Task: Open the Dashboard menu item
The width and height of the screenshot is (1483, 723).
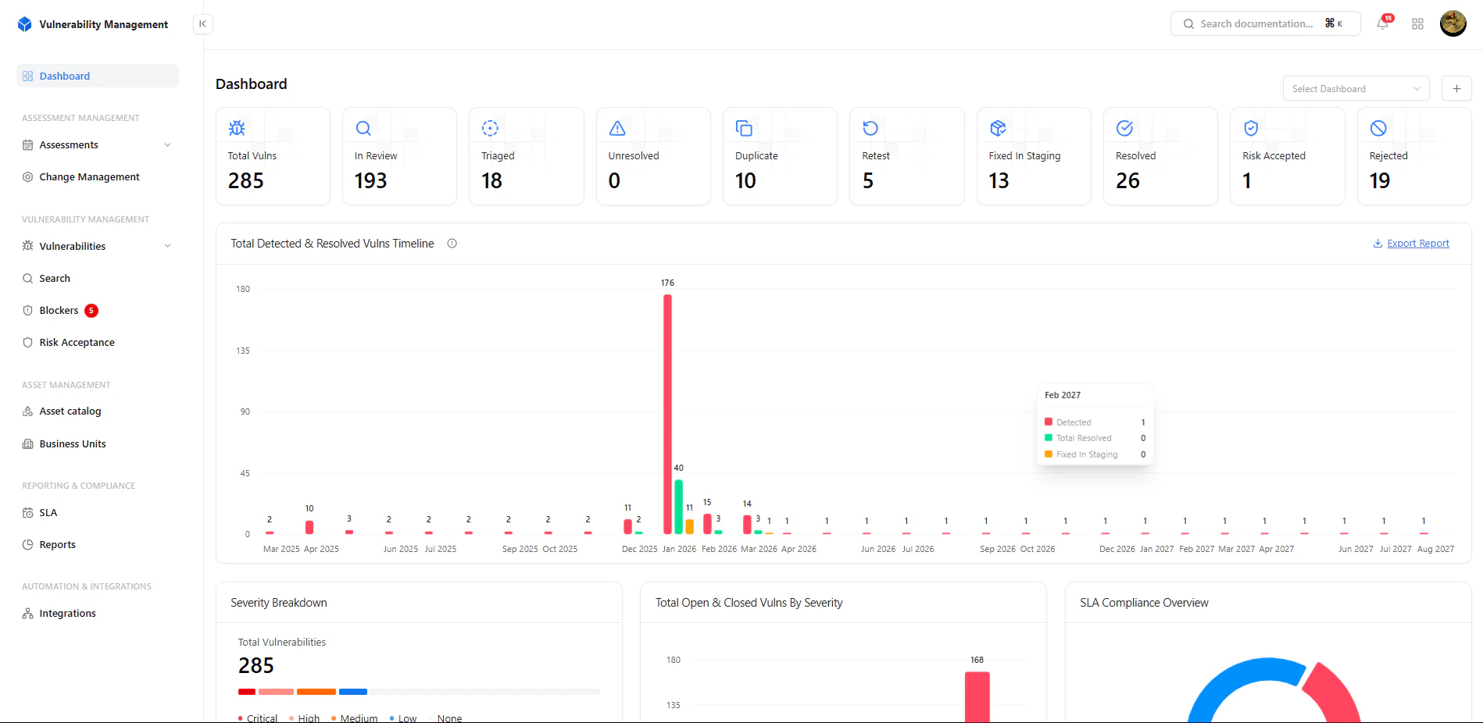Action: pyautogui.click(x=98, y=76)
